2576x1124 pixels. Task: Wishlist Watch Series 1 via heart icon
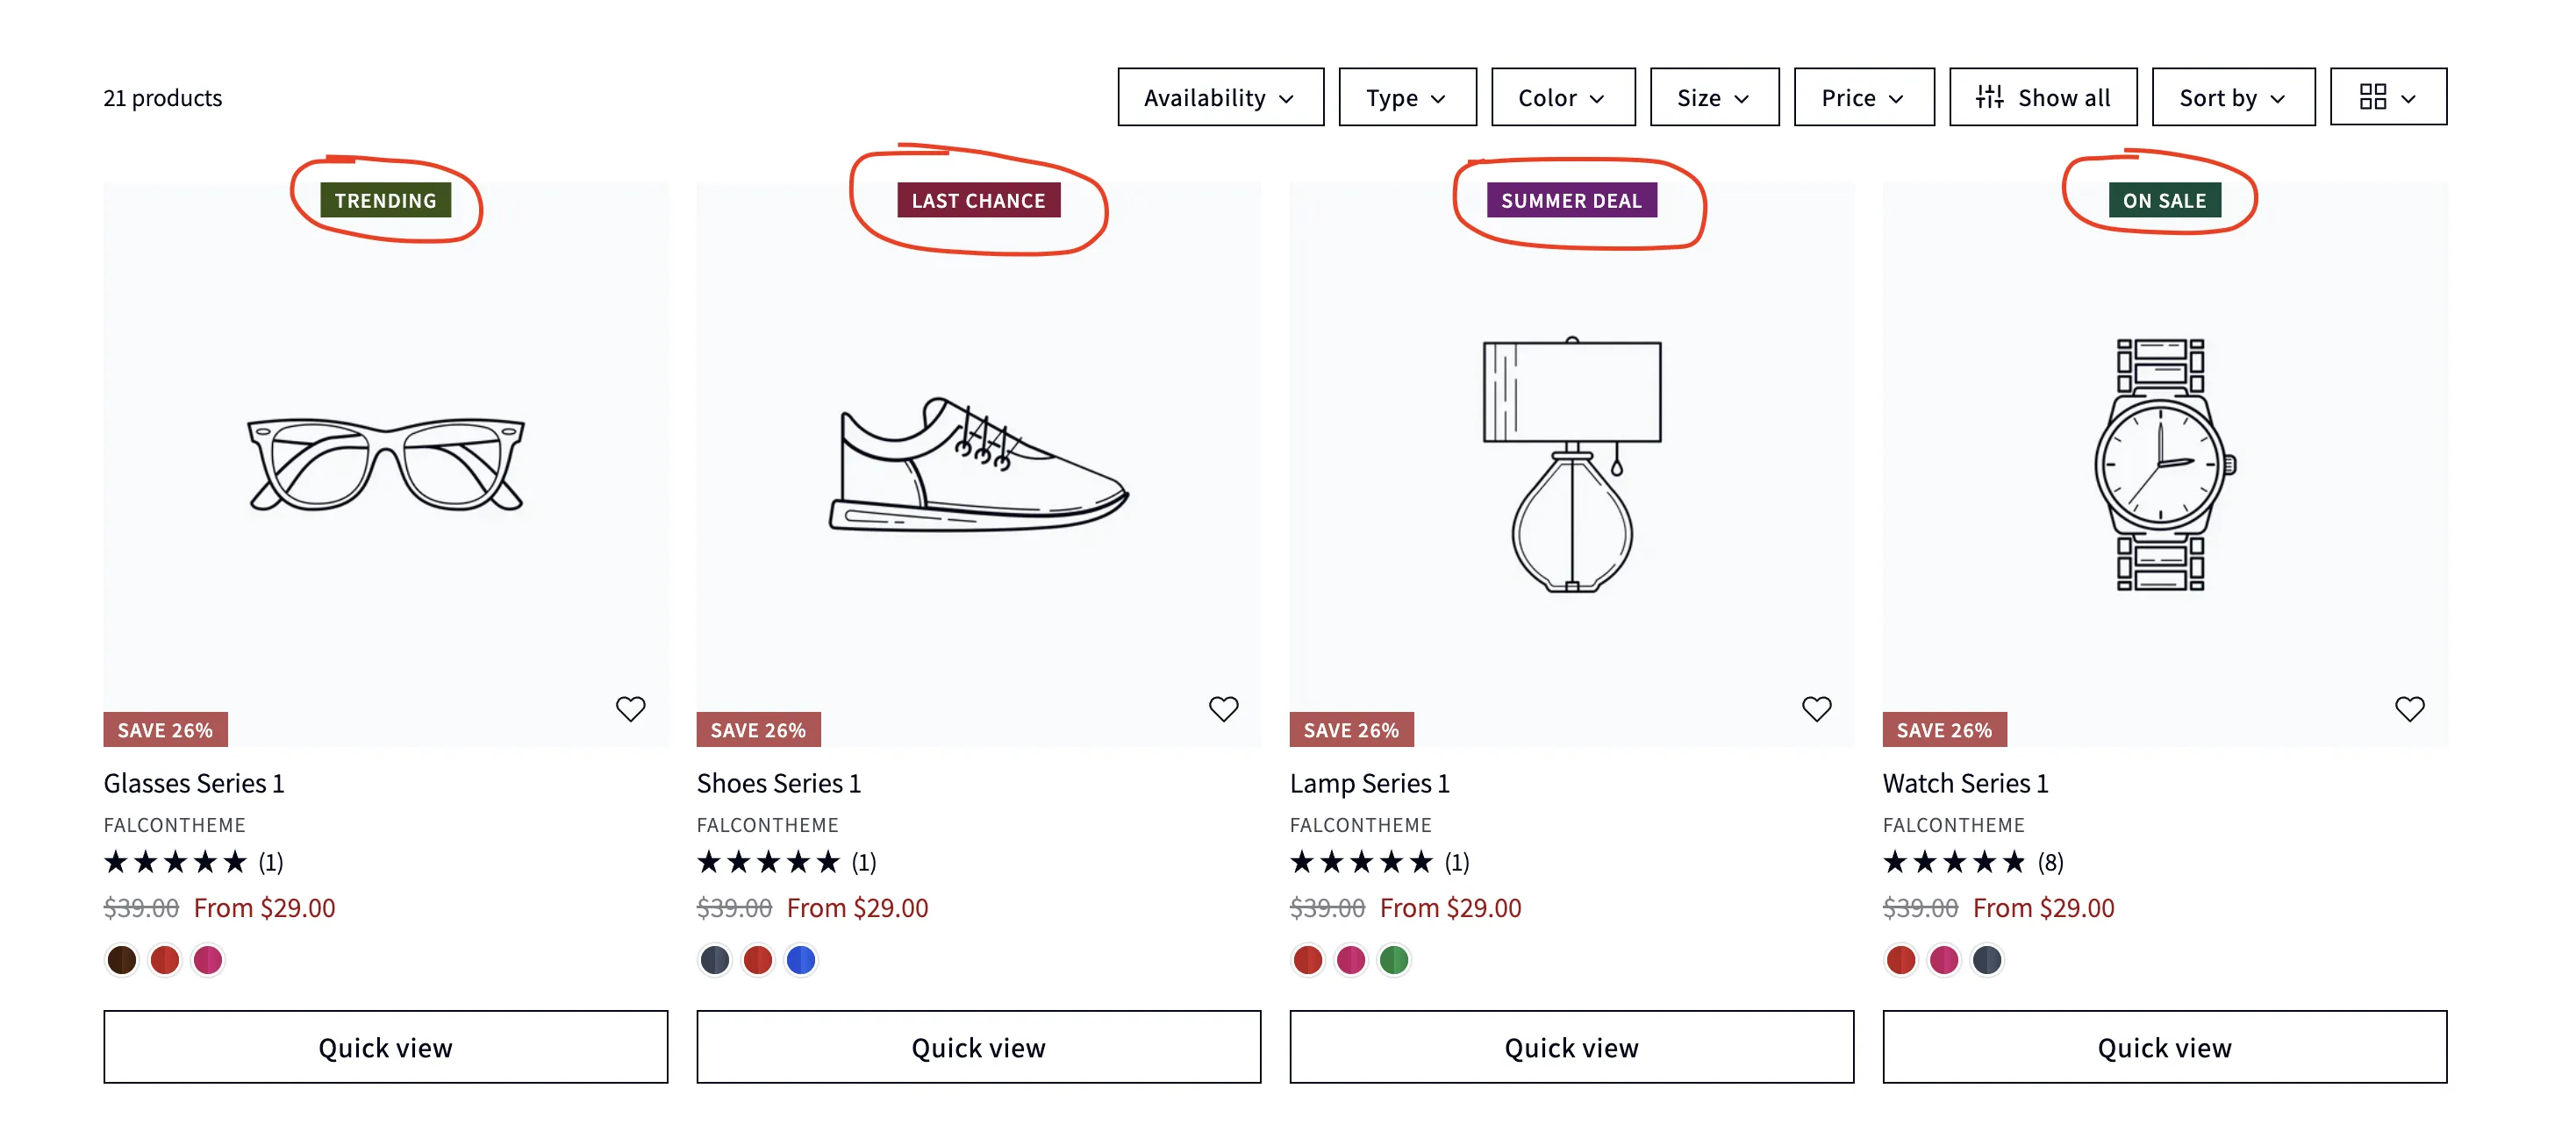tap(2409, 708)
